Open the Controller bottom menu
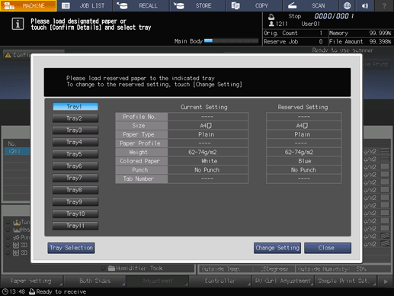This screenshot has height=296, width=394. click(220, 281)
